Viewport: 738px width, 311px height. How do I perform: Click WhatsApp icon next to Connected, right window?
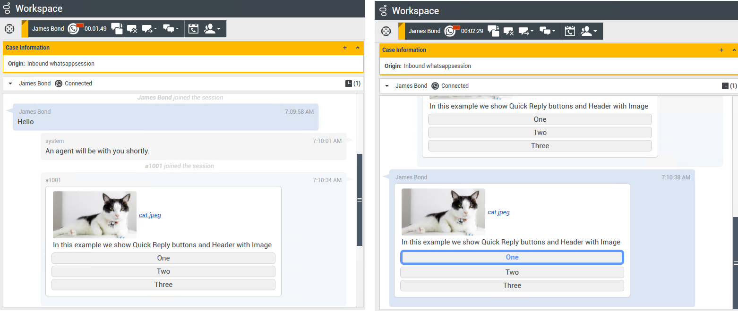click(435, 86)
